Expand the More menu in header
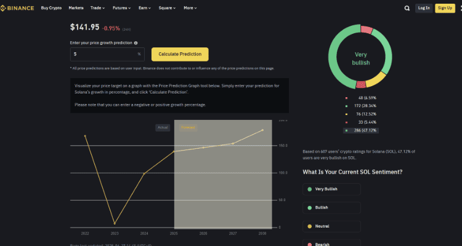 pos(190,8)
